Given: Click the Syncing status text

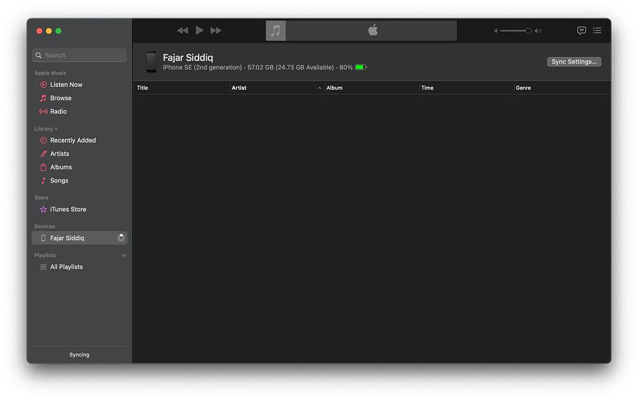Looking at the screenshot, I should pos(79,355).
